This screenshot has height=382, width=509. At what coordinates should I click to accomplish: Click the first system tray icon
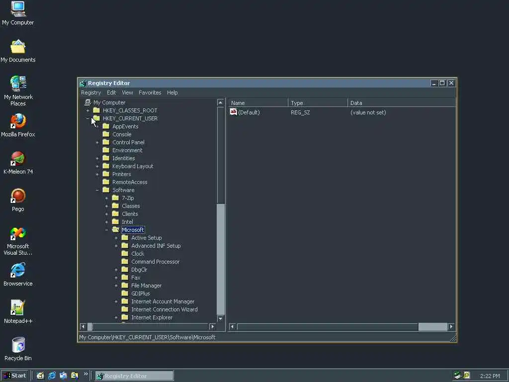(458, 376)
